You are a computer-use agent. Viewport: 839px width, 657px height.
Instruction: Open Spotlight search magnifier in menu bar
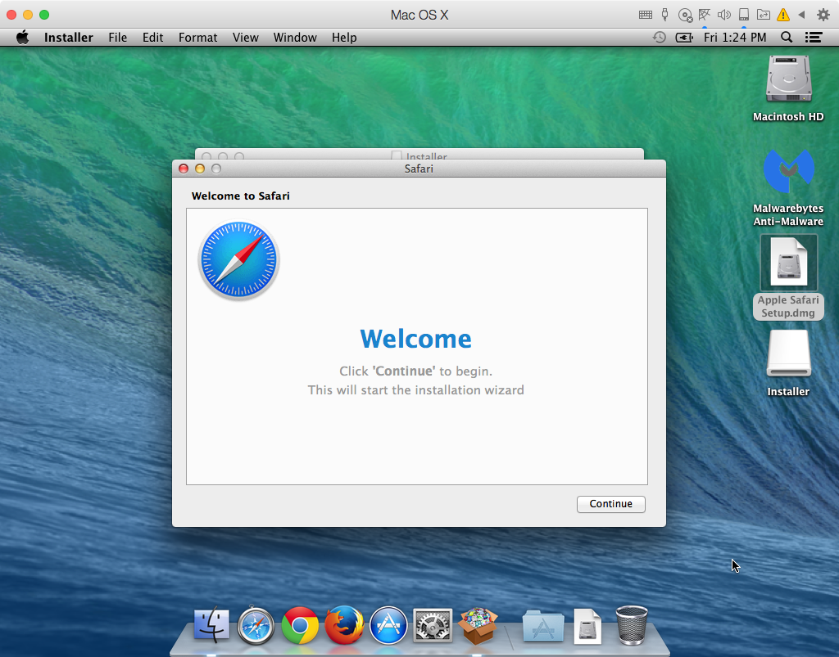[x=787, y=38]
